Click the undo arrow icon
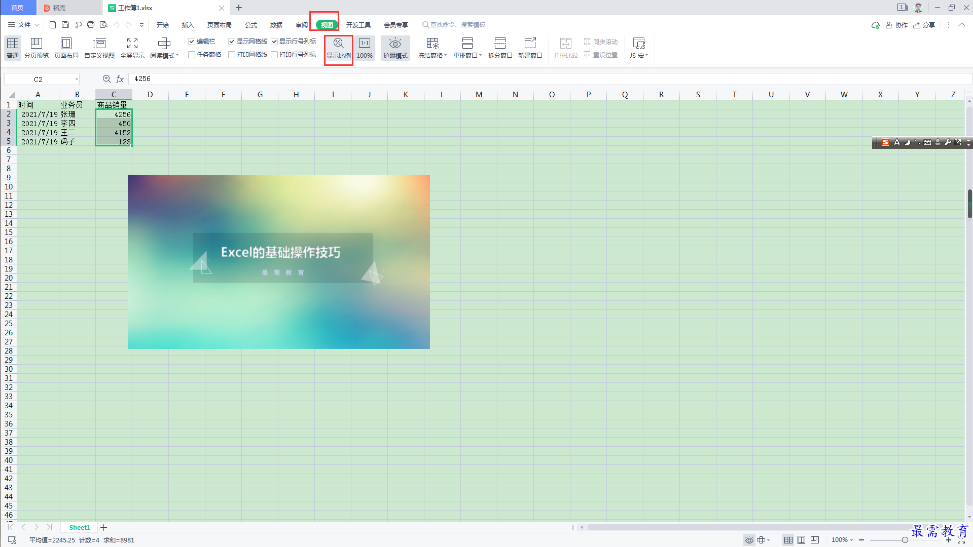This screenshot has height=547, width=973. [116, 25]
